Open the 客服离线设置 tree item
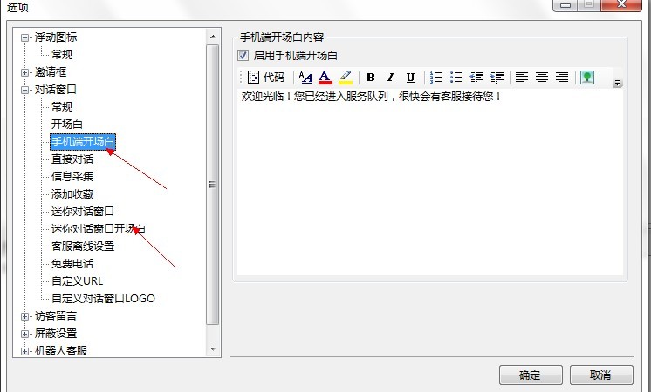 83,247
